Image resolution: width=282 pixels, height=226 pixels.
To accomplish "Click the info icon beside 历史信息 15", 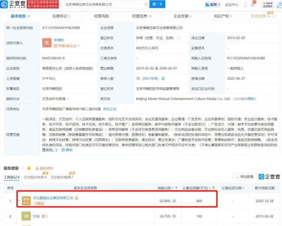I will (274, 16).
